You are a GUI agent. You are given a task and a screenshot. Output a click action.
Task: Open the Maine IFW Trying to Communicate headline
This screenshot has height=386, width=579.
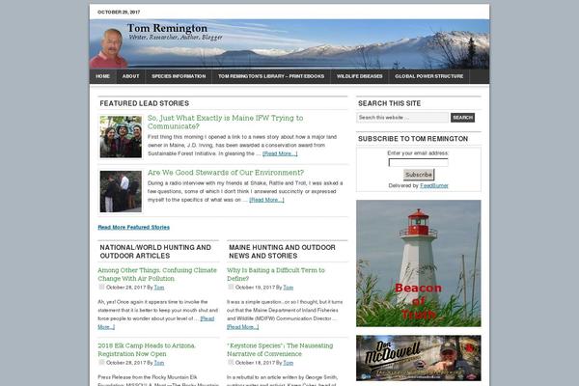[225, 122]
